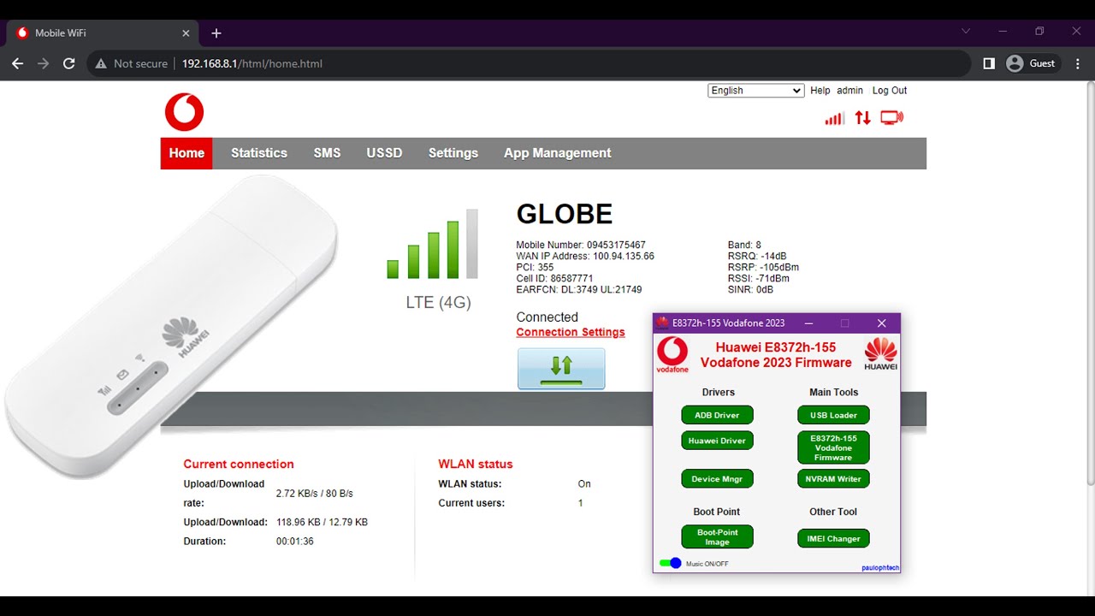The width and height of the screenshot is (1095, 616).
Task: Click the Vodafone logo in firmware tool
Action: [x=672, y=355]
